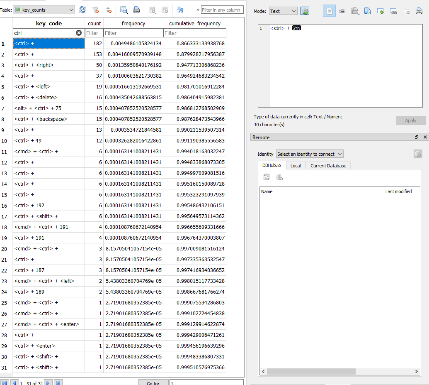Click the clone database icon in Remote
The image size is (429, 385).
(x=279, y=177)
